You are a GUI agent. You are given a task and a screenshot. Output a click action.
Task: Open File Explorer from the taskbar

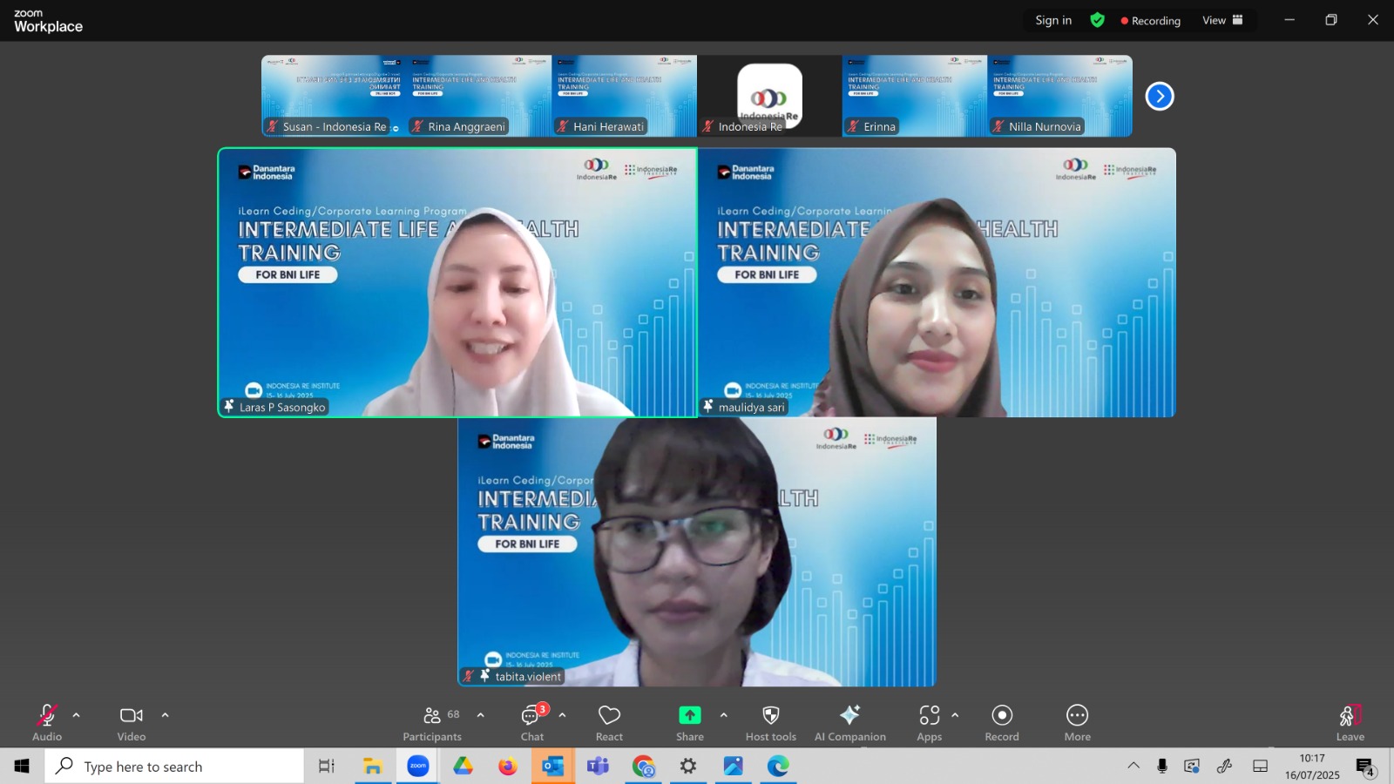tap(373, 767)
